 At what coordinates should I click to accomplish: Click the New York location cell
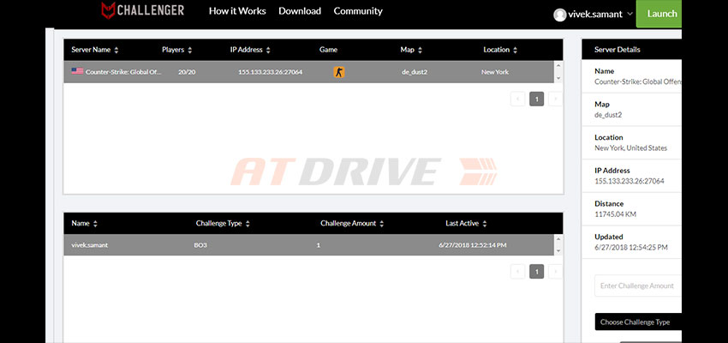click(495, 72)
